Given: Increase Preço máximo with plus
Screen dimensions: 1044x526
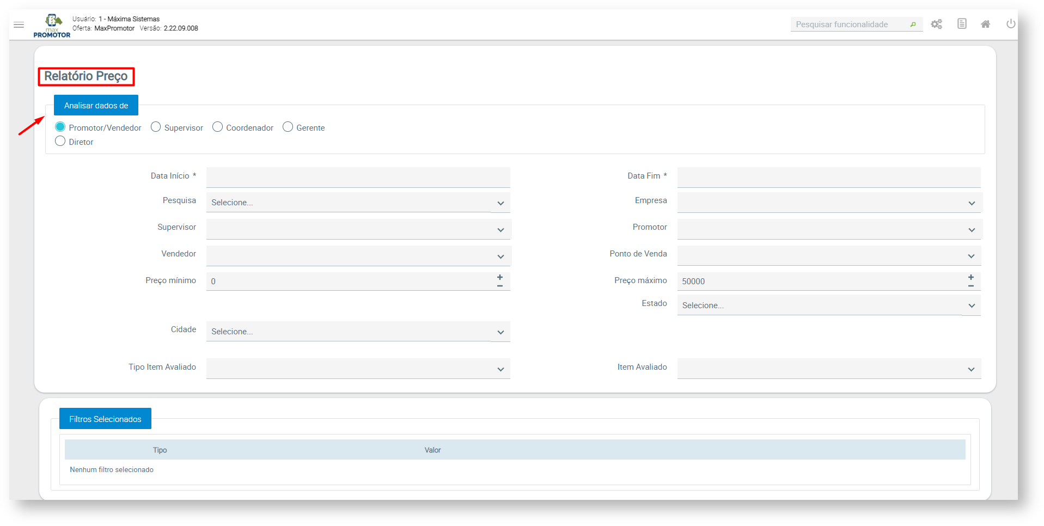Looking at the screenshot, I should click(x=971, y=277).
